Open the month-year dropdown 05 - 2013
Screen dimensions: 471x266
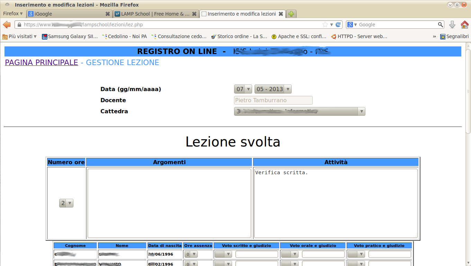(273, 89)
